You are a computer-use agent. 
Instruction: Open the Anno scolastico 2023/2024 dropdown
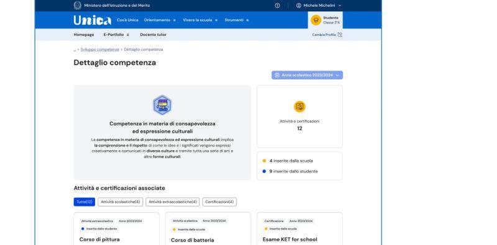(x=307, y=75)
